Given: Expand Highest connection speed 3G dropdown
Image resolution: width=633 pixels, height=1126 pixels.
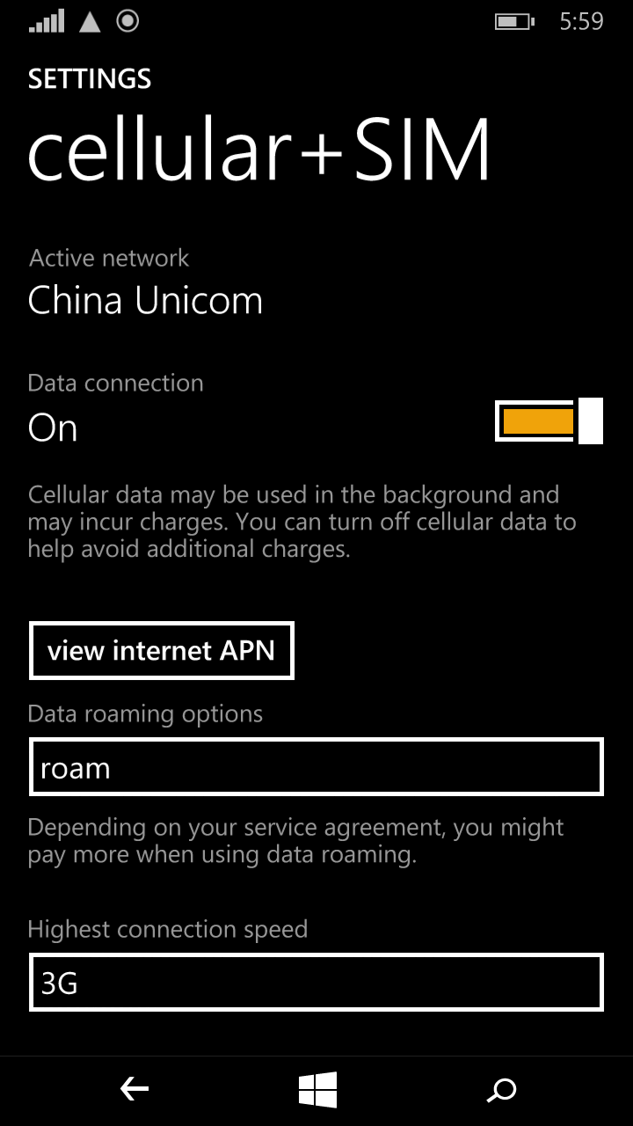Looking at the screenshot, I should [x=316, y=982].
